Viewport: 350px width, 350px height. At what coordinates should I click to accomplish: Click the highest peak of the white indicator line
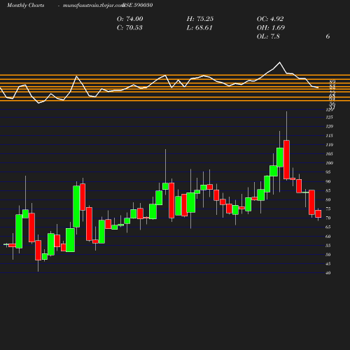tap(280, 62)
